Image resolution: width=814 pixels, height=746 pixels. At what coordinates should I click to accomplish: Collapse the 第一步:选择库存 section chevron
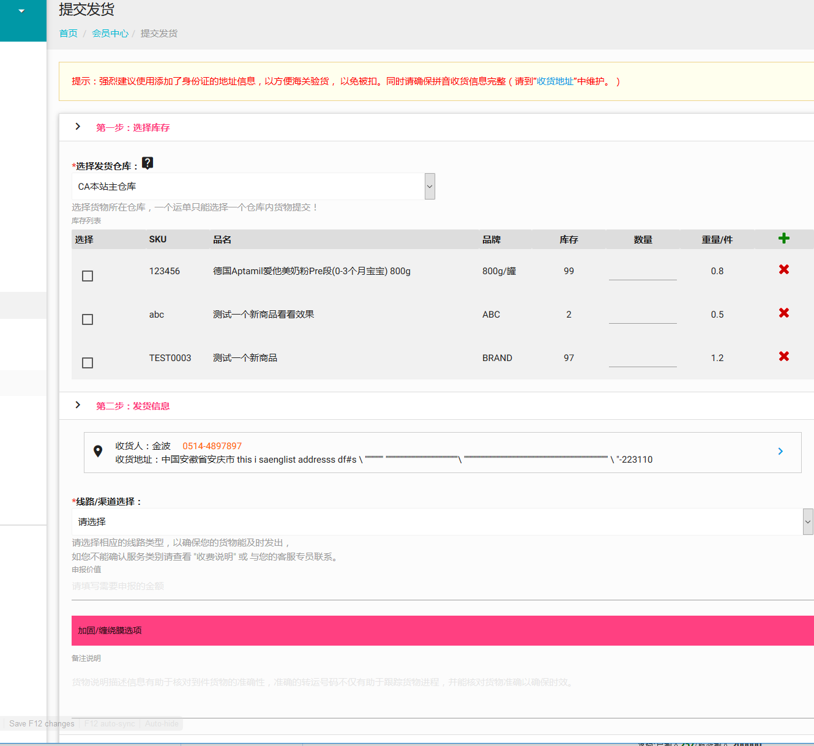78,127
